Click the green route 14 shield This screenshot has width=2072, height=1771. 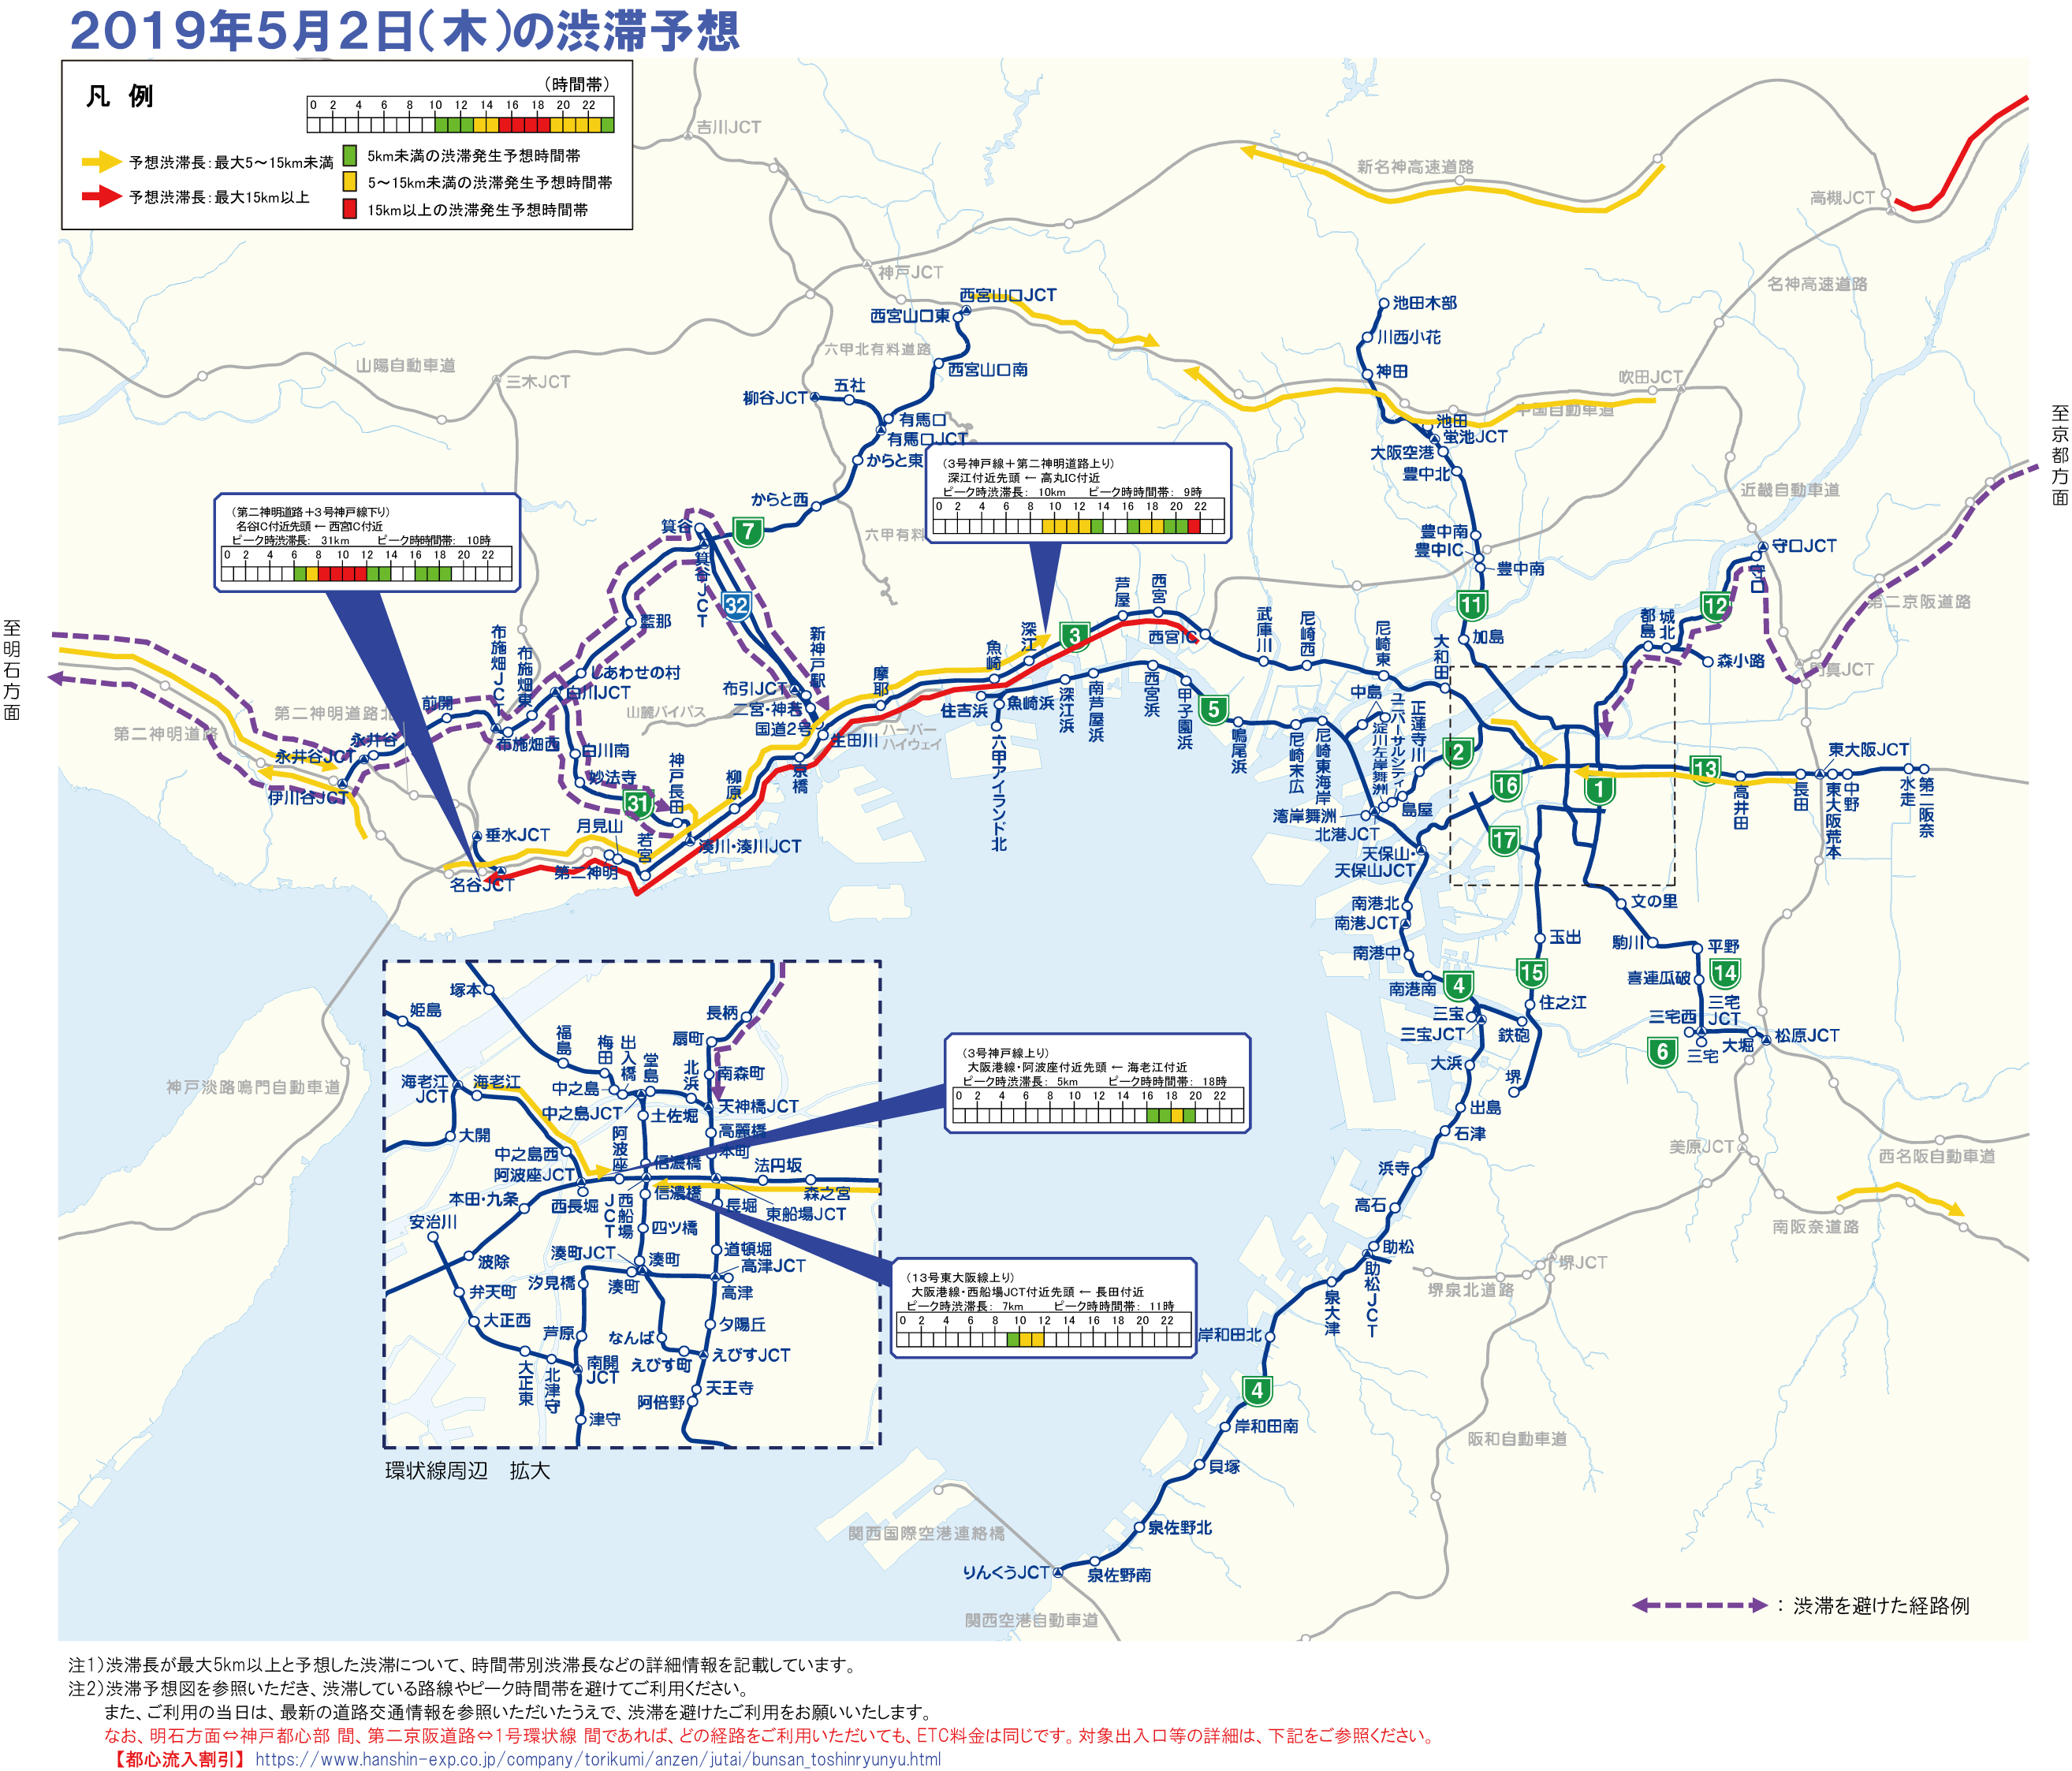[x=1724, y=973]
